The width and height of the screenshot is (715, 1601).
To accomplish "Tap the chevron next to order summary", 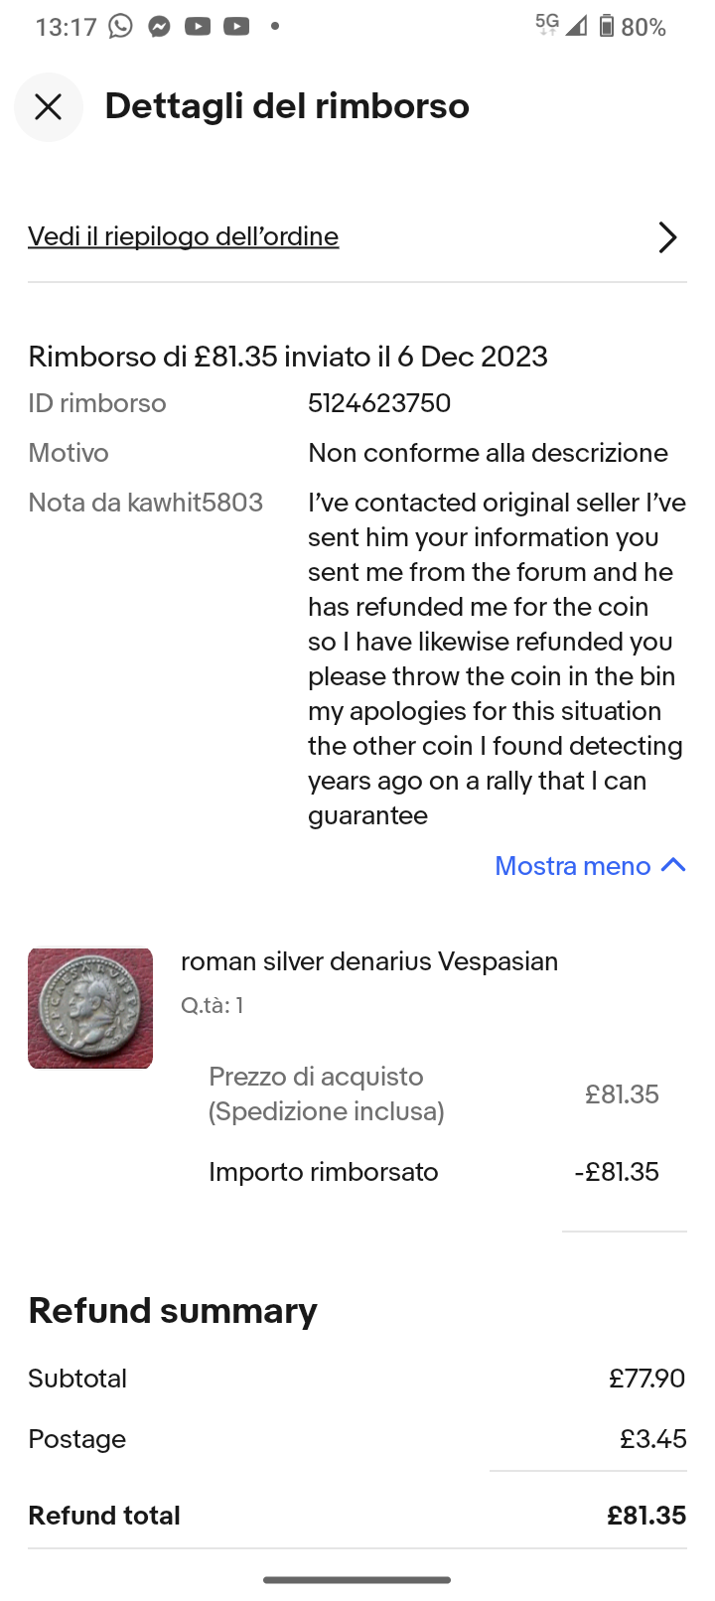I will click(x=667, y=237).
